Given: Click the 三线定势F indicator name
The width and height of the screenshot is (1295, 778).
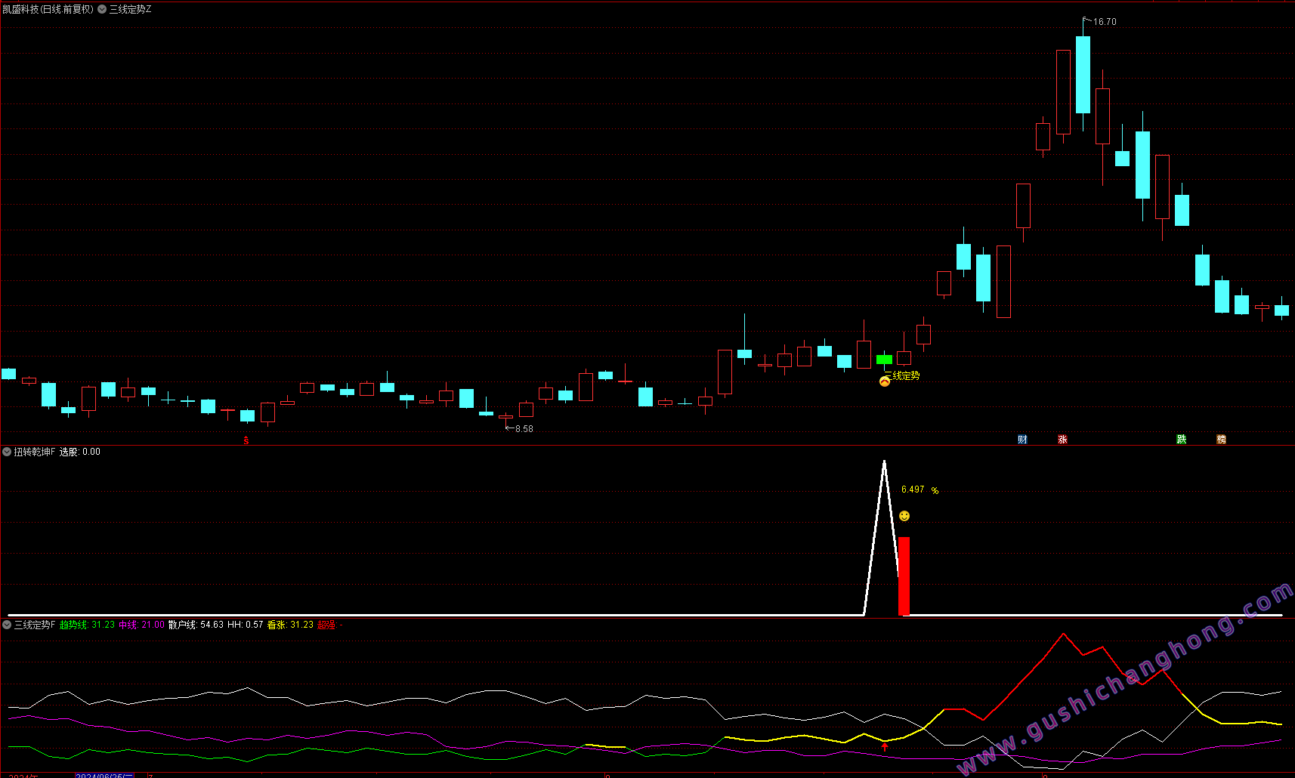Looking at the screenshot, I should (35, 625).
